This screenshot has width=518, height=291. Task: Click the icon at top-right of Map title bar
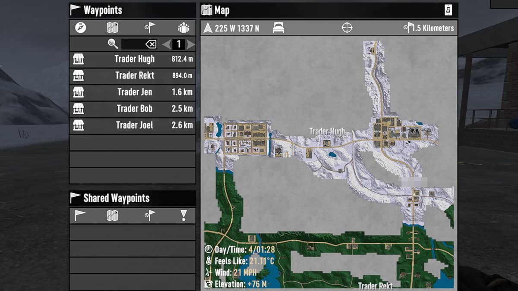pyautogui.click(x=449, y=10)
